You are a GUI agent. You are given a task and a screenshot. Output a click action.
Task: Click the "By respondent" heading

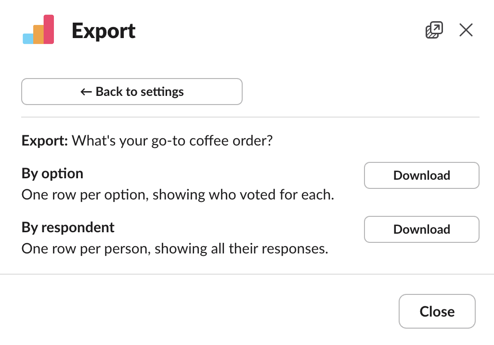pyautogui.click(x=68, y=227)
